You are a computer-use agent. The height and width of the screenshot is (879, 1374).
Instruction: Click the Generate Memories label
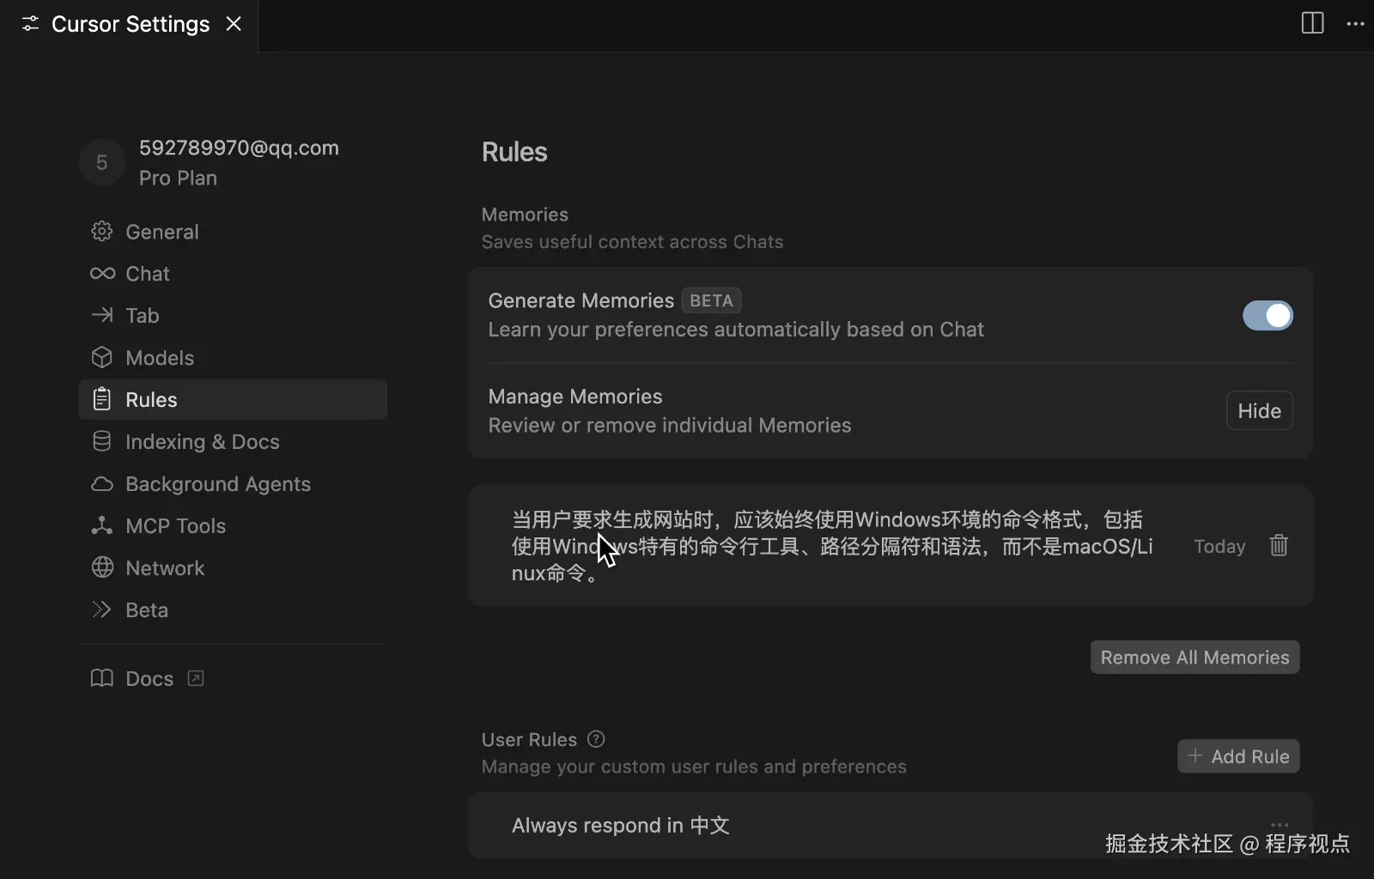pyautogui.click(x=581, y=300)
